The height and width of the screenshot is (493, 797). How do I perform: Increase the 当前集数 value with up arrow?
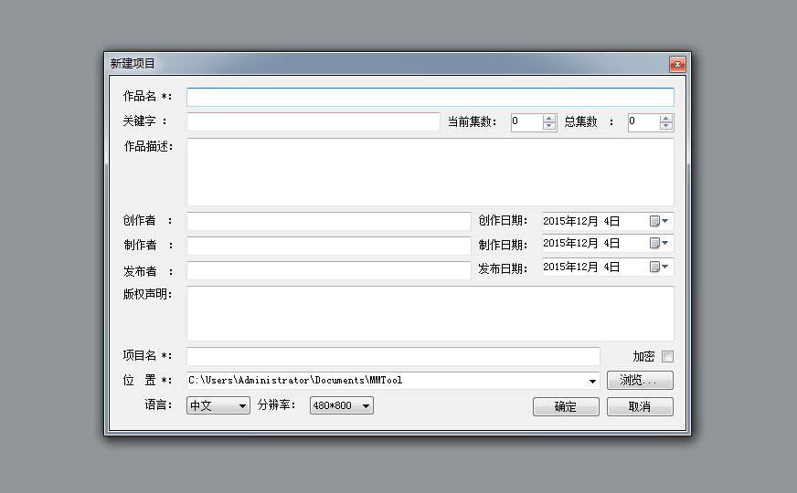tap(548, 118)
